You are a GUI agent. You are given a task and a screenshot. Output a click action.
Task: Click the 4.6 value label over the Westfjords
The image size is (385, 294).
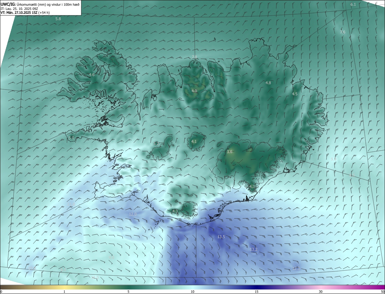tap(92, 75)
